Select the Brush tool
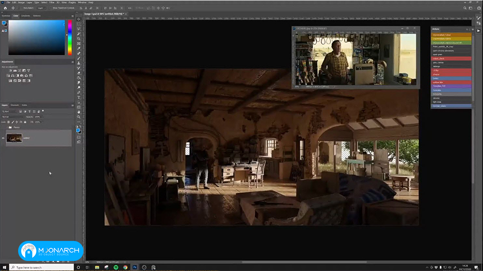 pyautogui.click(x=79, y=58)
